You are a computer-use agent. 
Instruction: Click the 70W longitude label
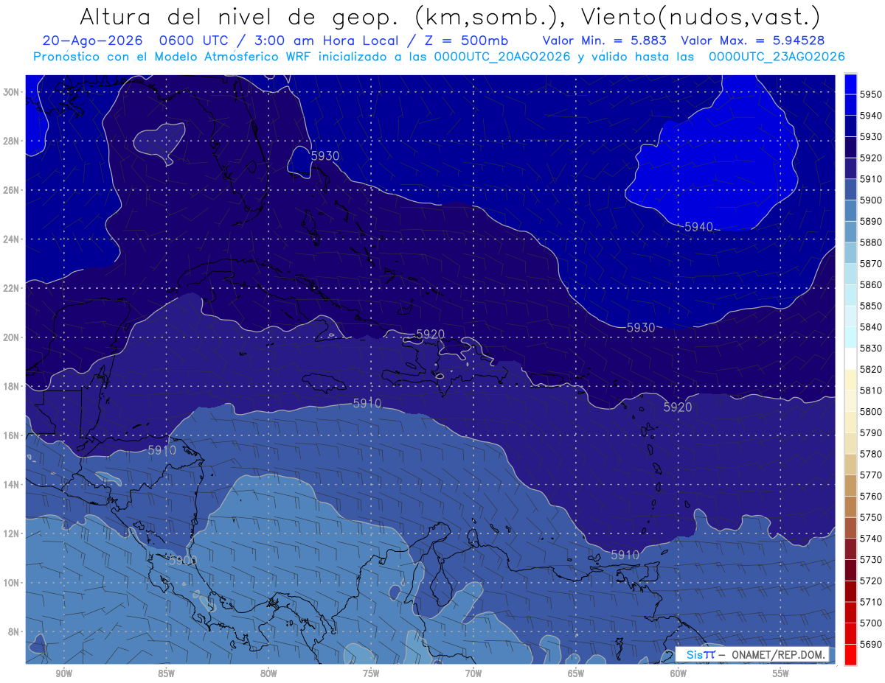(x=473, y=673)
